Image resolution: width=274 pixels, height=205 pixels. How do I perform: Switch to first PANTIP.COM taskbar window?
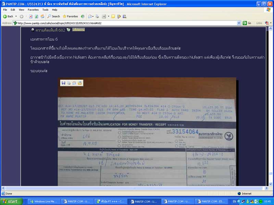click(x=77, y=201)
